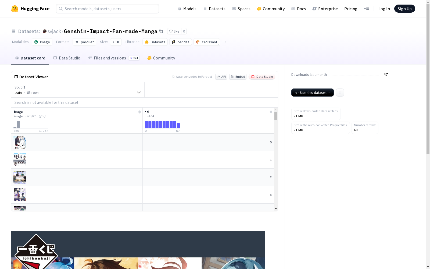Go to the Community navigation item
430x269 pixels.
(x=271, y=9)
